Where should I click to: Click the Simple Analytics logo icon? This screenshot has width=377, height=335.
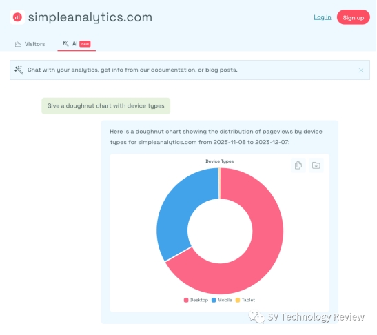(x=17, y=17)
